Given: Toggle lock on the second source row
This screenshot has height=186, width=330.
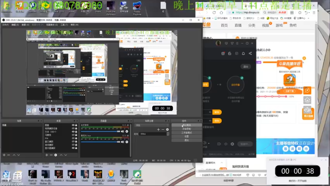Looking at the screenshot, I should (x=76, y=129).
